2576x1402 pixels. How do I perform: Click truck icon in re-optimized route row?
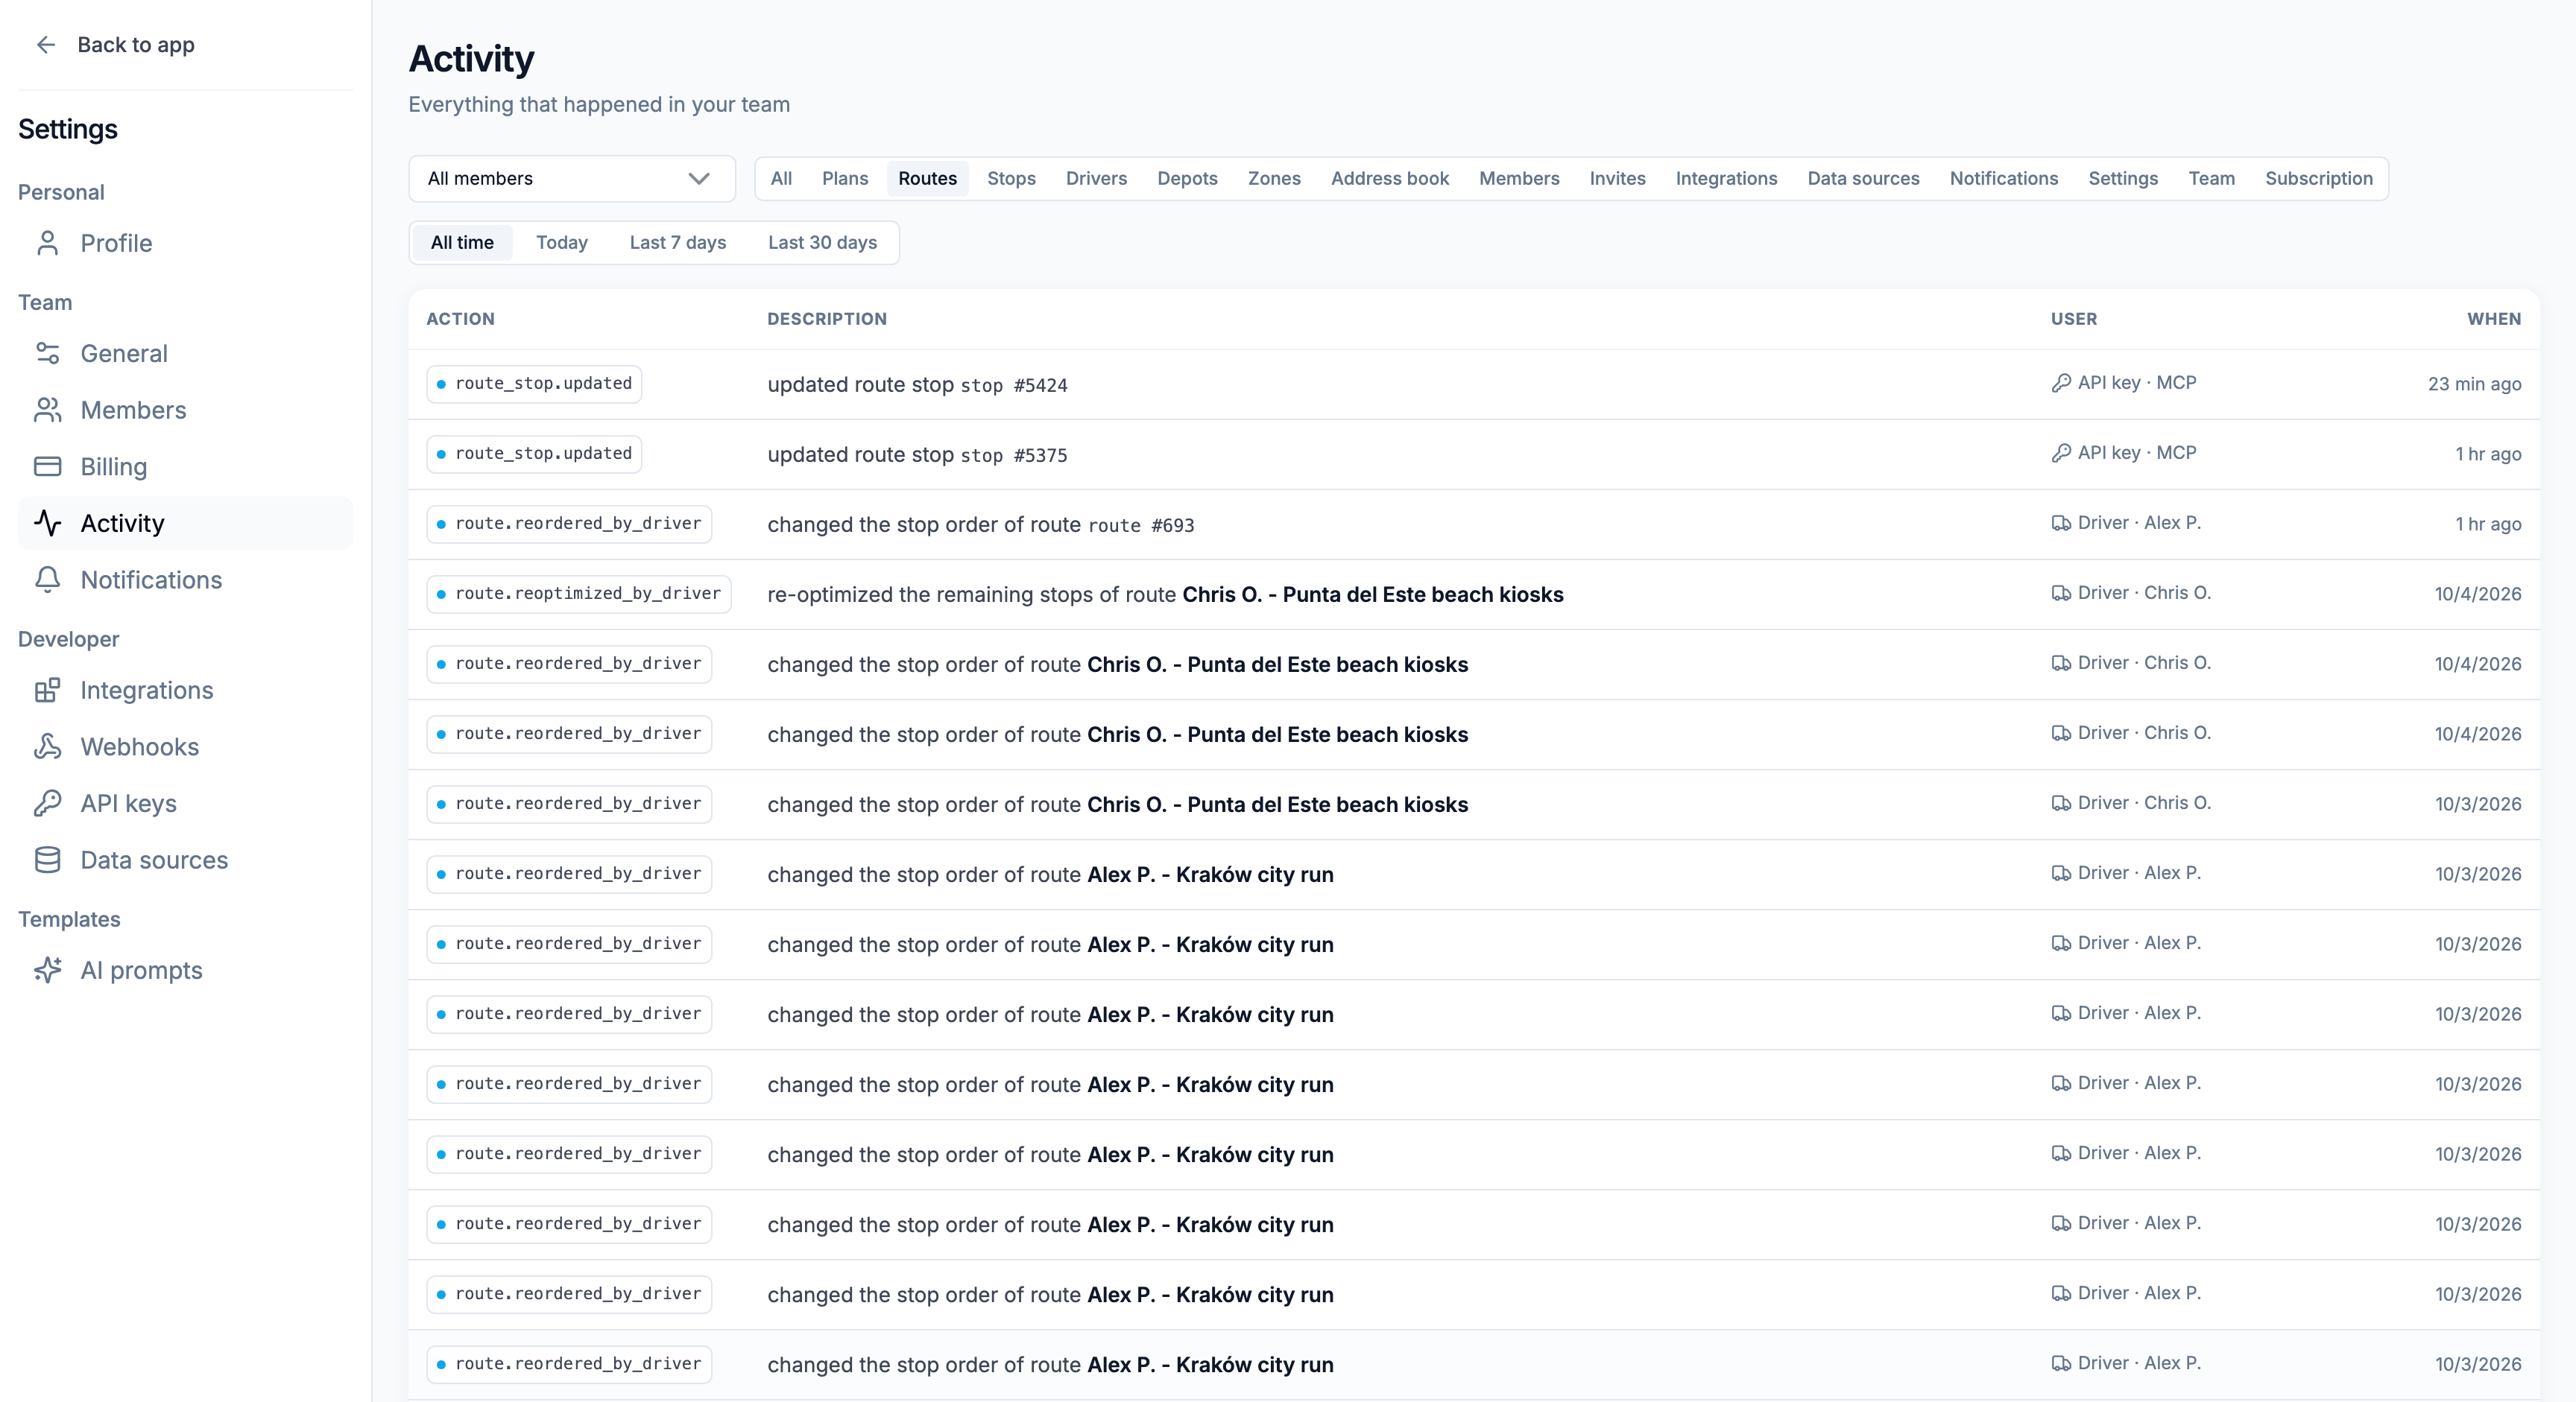(2061, 592)
